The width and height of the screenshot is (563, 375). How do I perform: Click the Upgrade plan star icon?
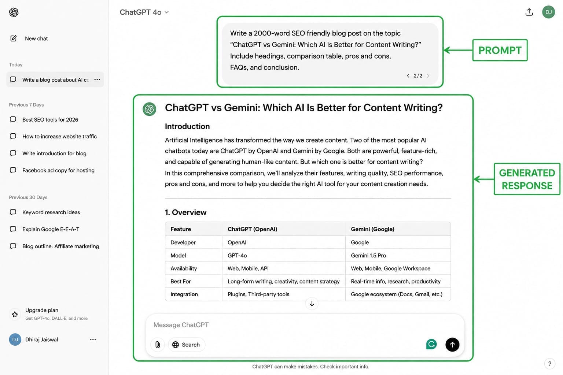click(15, 314)
